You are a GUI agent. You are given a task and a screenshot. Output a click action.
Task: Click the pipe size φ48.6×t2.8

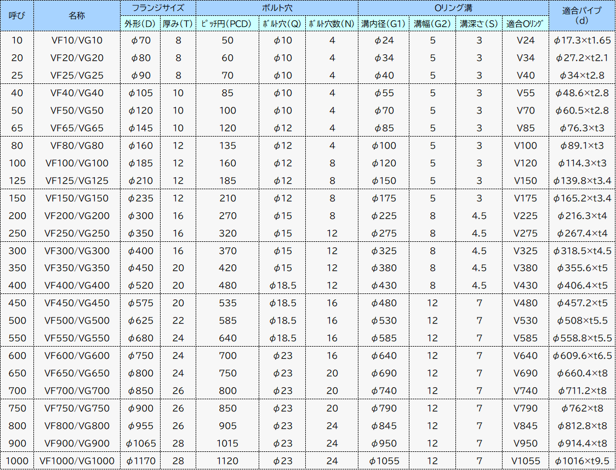[582, 93]
